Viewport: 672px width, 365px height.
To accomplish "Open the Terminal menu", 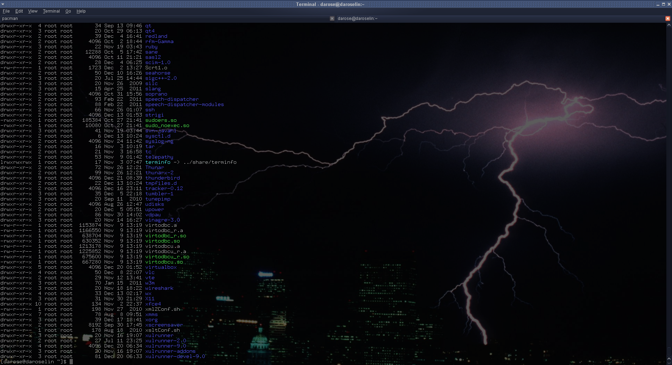I will (x=51, y=11).
